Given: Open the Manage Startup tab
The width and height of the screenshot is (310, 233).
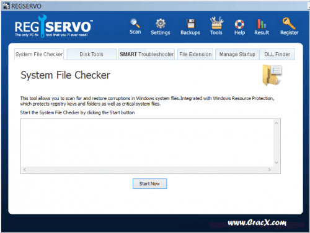Looking at the screenshot, I should (x=237, y=54).
